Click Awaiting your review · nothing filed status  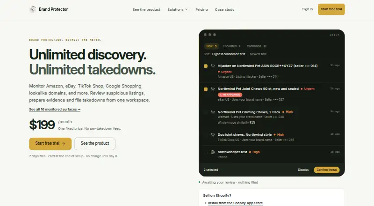(x=230, y=182)
